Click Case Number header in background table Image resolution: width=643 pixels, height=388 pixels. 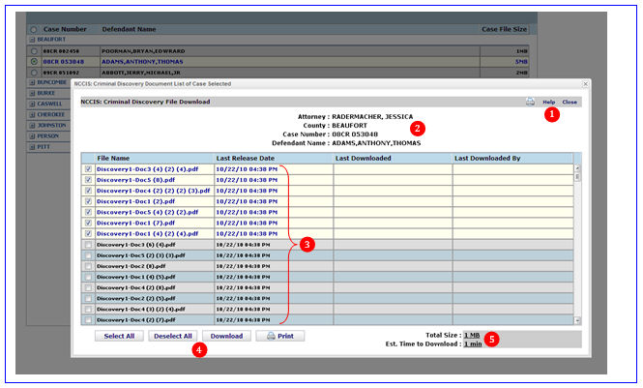click(x=65, y=30)
